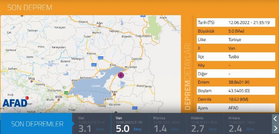
Task: Select the Manisa 1.4 earthquake card
Action: click(167, 124)
